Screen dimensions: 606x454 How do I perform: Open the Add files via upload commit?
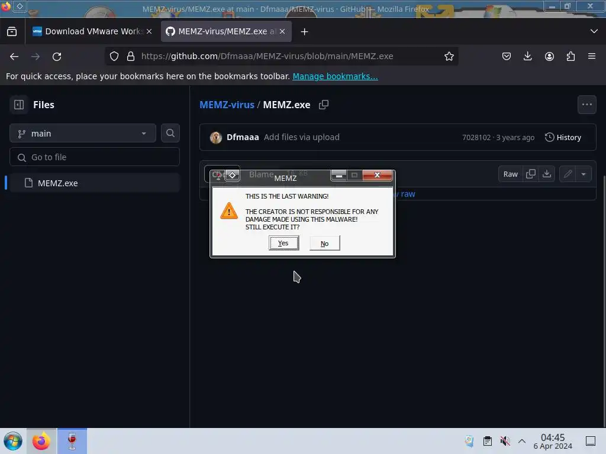(x=302, y=137)
